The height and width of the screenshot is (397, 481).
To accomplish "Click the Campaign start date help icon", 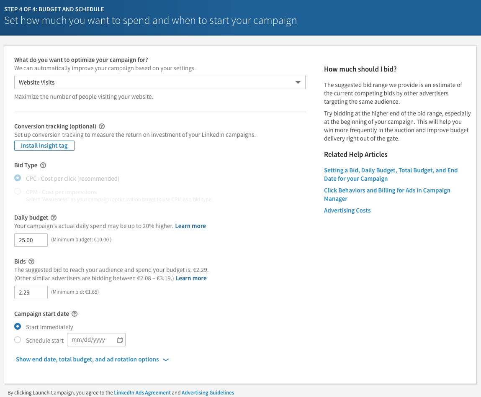I will click(x=75, y=313).
